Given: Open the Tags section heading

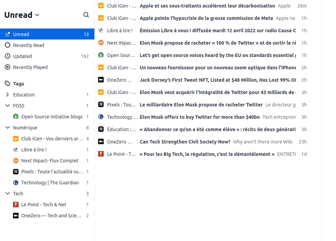Looking at the screenshot, I should pos(19,84).
